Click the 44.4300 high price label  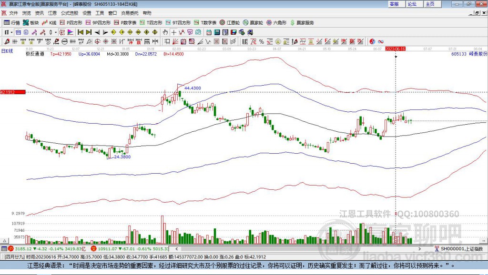coord(193,88)
